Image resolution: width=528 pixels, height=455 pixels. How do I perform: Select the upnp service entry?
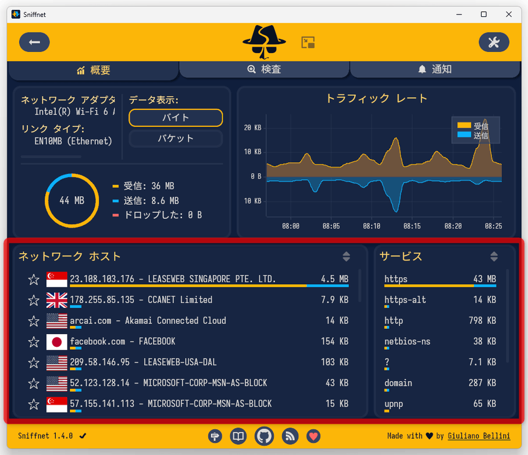click(440, 404)
